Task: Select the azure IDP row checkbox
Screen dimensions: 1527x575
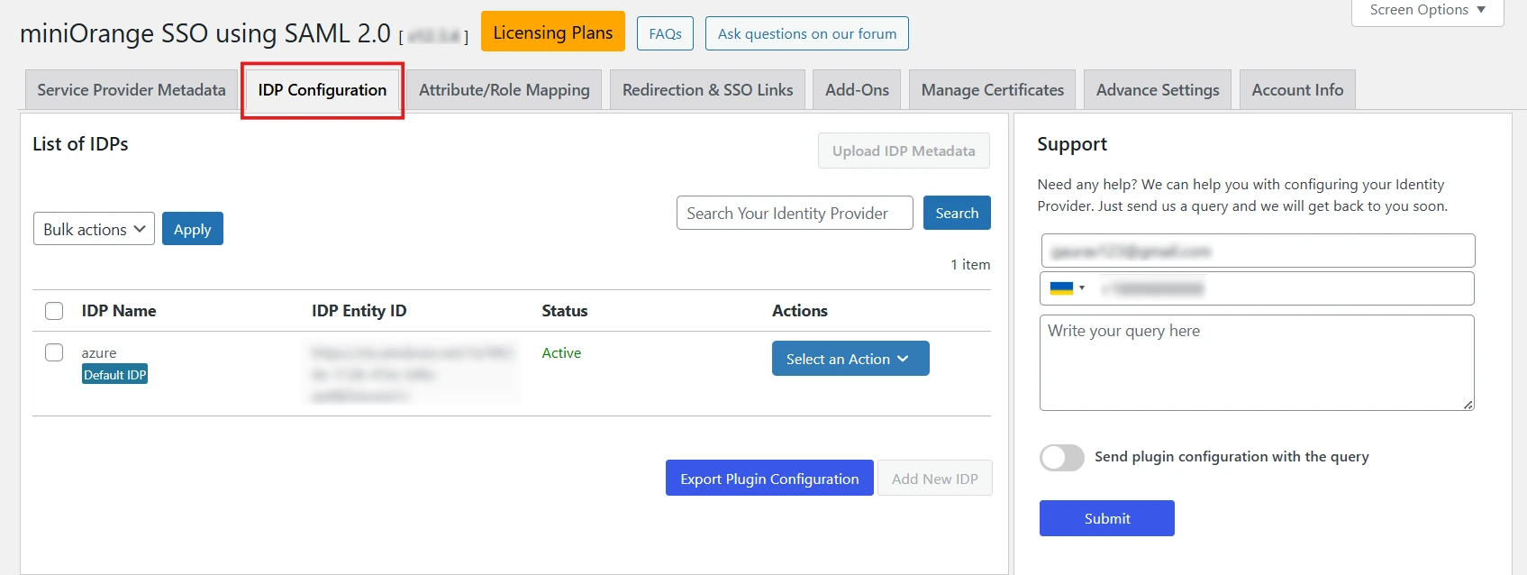Action: pos(54,352)
